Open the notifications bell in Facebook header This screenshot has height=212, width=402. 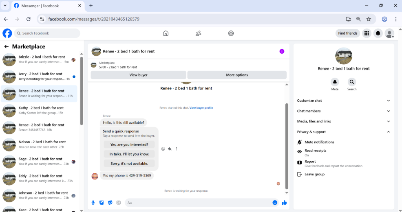378,33
